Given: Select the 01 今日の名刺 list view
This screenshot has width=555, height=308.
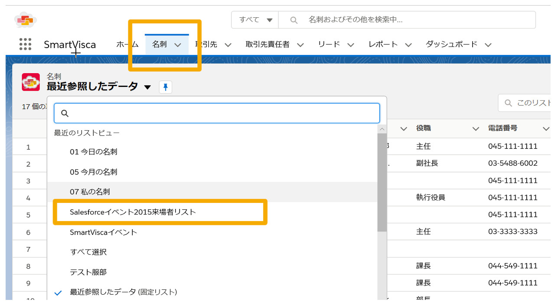Looking at the screenshot, I should pos(212,152).
